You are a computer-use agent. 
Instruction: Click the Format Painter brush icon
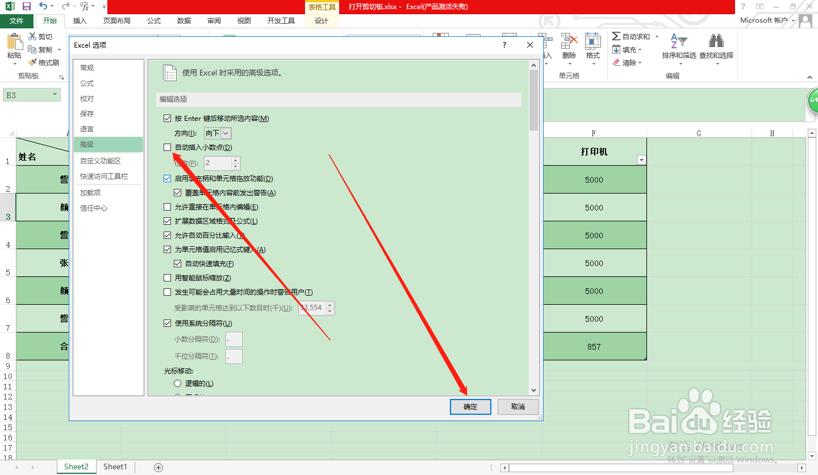[x=33, y=63]
